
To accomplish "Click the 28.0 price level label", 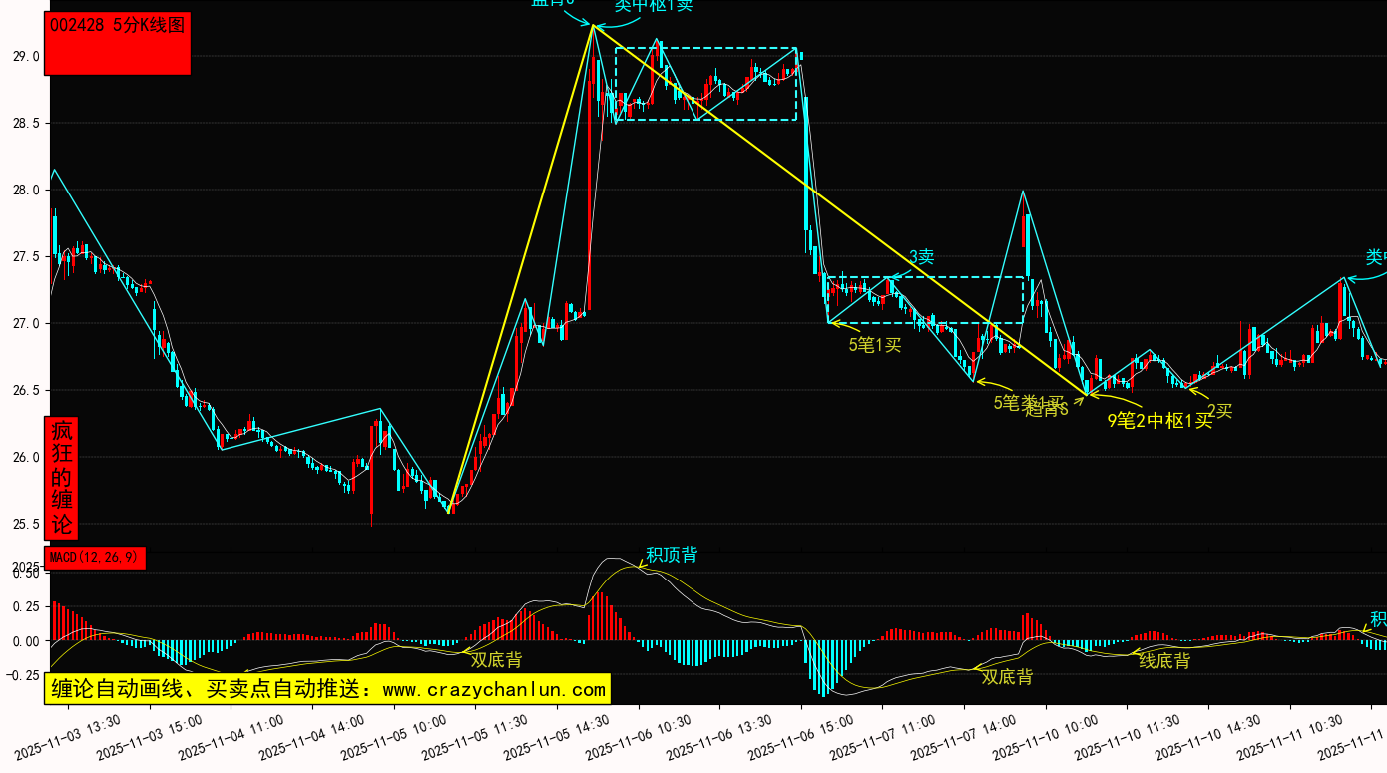I will click(26, 191).
